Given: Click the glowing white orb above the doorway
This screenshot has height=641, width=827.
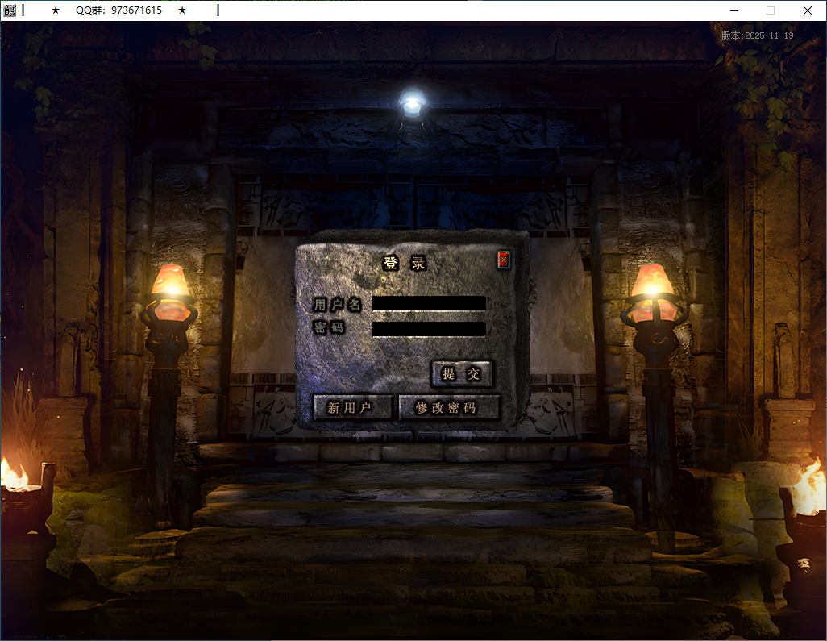Looking at the screenshot, I should point(413,103).
